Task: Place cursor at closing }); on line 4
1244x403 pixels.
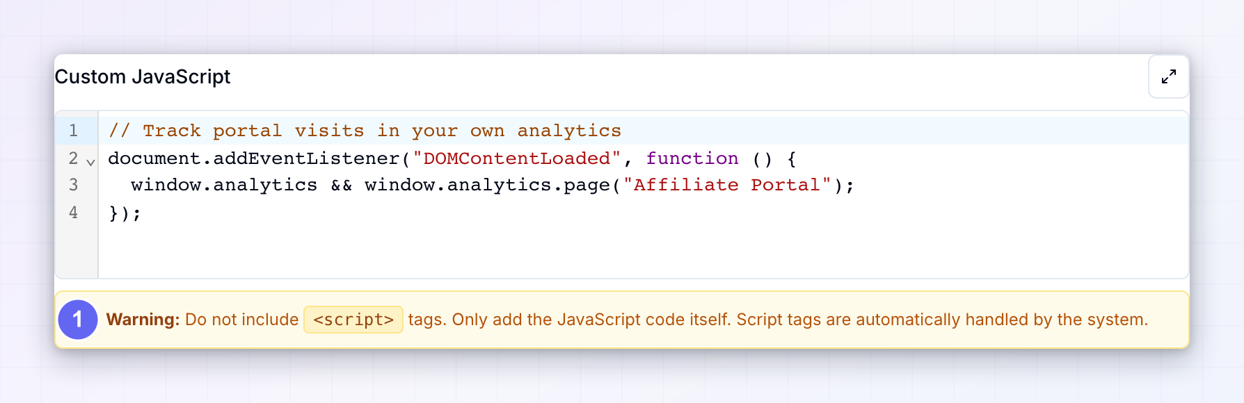Action: click(125, 213)
